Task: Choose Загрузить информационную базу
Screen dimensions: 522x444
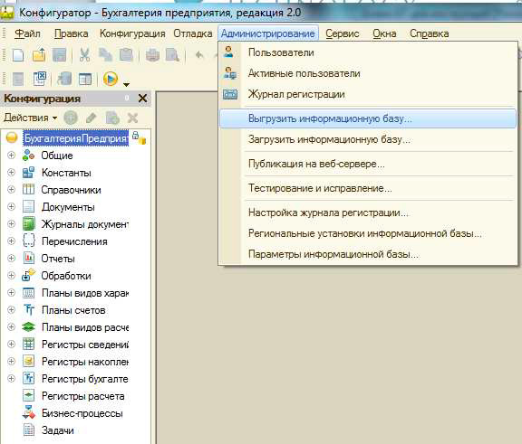Action: pos(368,139)
